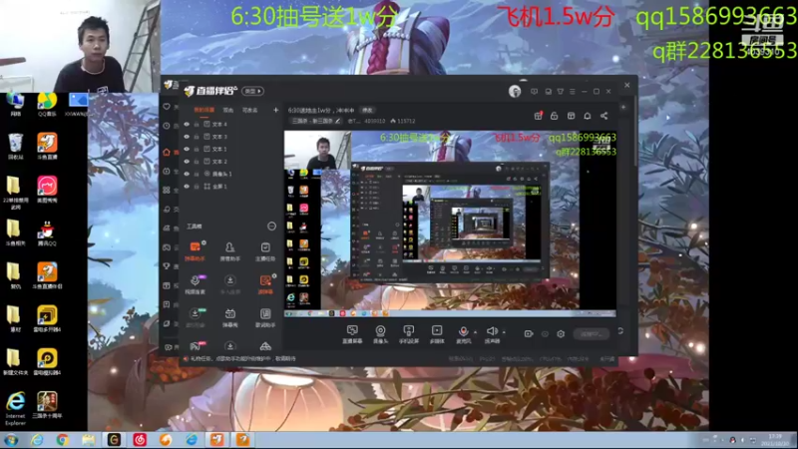
Task: Expand speaker options arrow
Action: coord(504,332)
